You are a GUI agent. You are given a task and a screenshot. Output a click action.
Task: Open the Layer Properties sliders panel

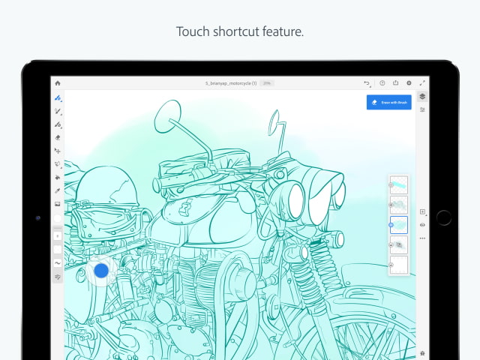(422, 110)
